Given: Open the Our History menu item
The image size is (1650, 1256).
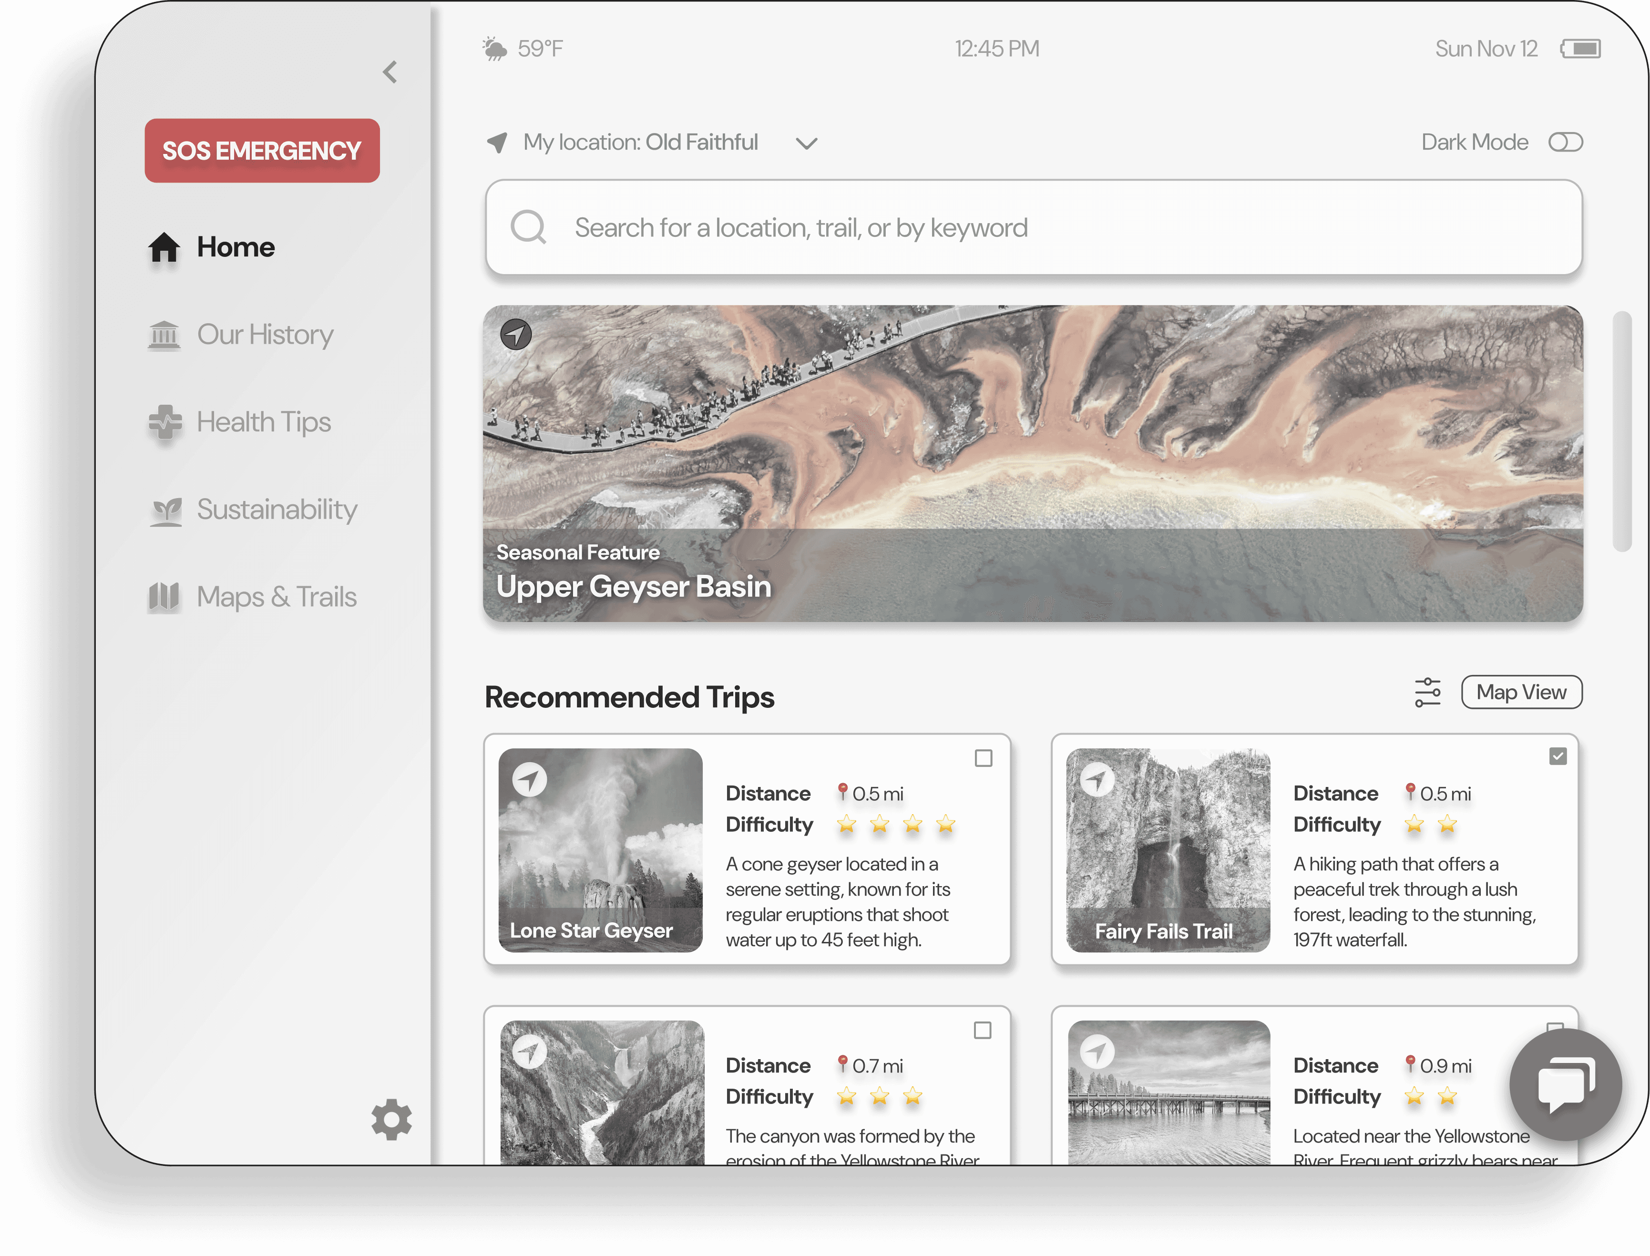Looking at the screenshot, I should pyautogui.click(x=265, y=335).
